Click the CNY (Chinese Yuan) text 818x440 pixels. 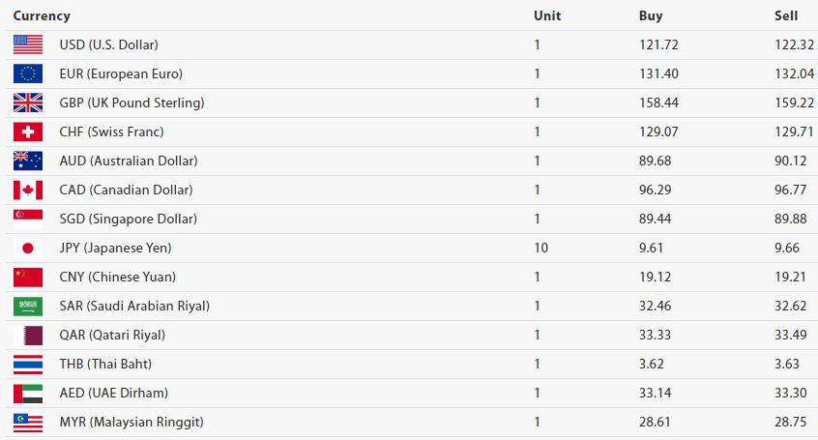[x=117, y=277]
